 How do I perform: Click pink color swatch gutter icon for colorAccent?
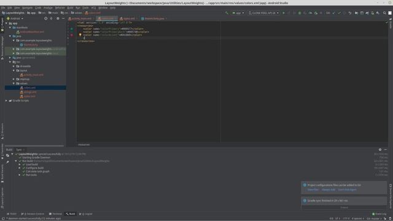point(72,35)
